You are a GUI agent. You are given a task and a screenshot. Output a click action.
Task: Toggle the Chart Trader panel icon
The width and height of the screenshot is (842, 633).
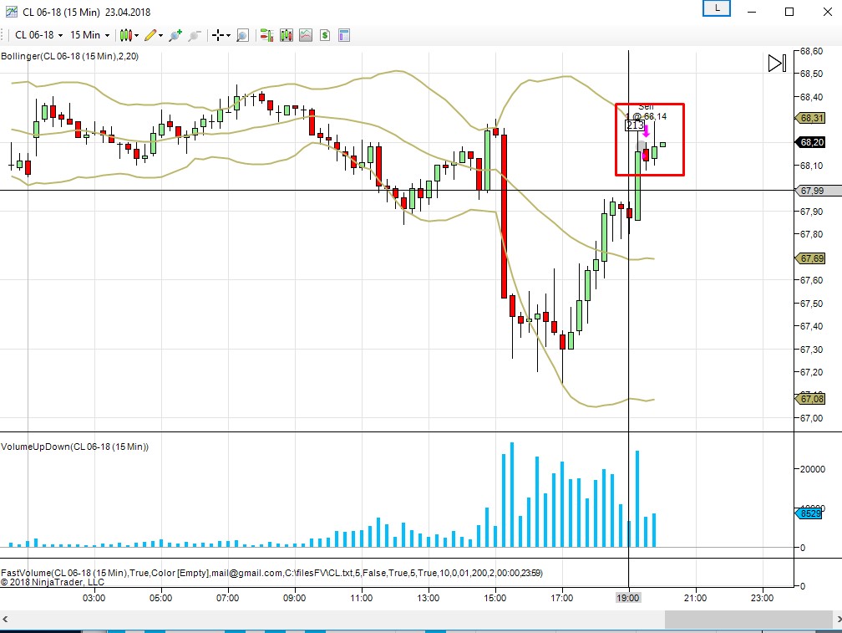pos(266,35)
